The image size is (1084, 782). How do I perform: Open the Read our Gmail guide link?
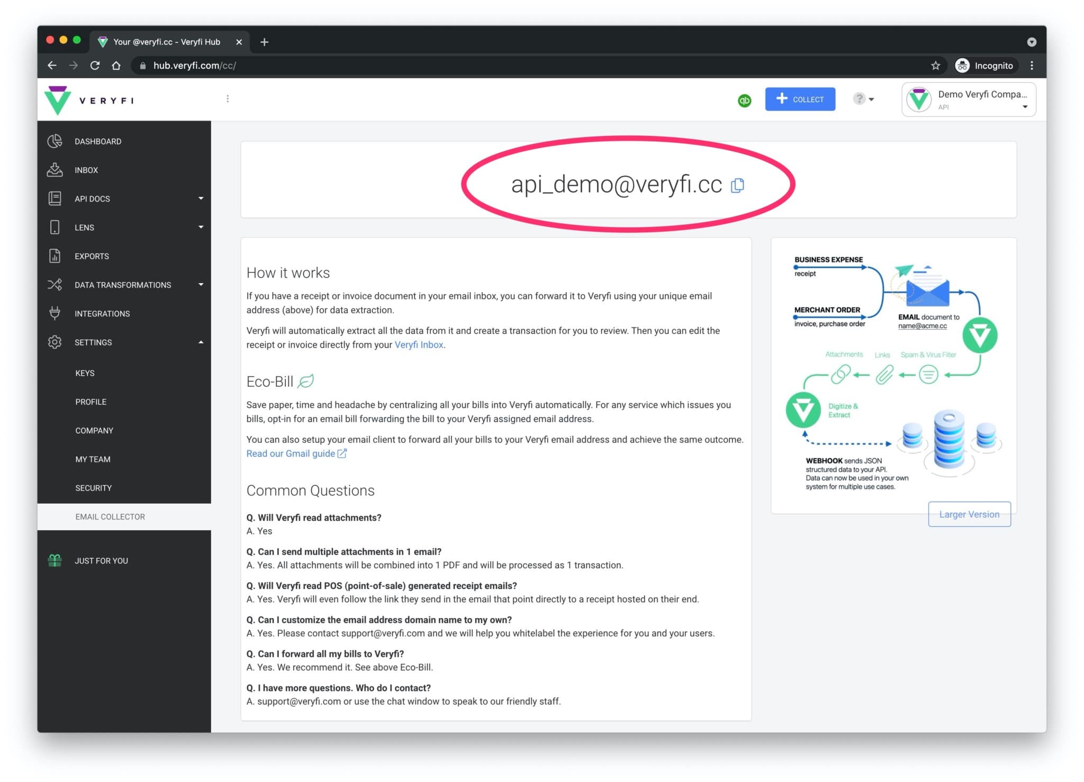[291, 453]
